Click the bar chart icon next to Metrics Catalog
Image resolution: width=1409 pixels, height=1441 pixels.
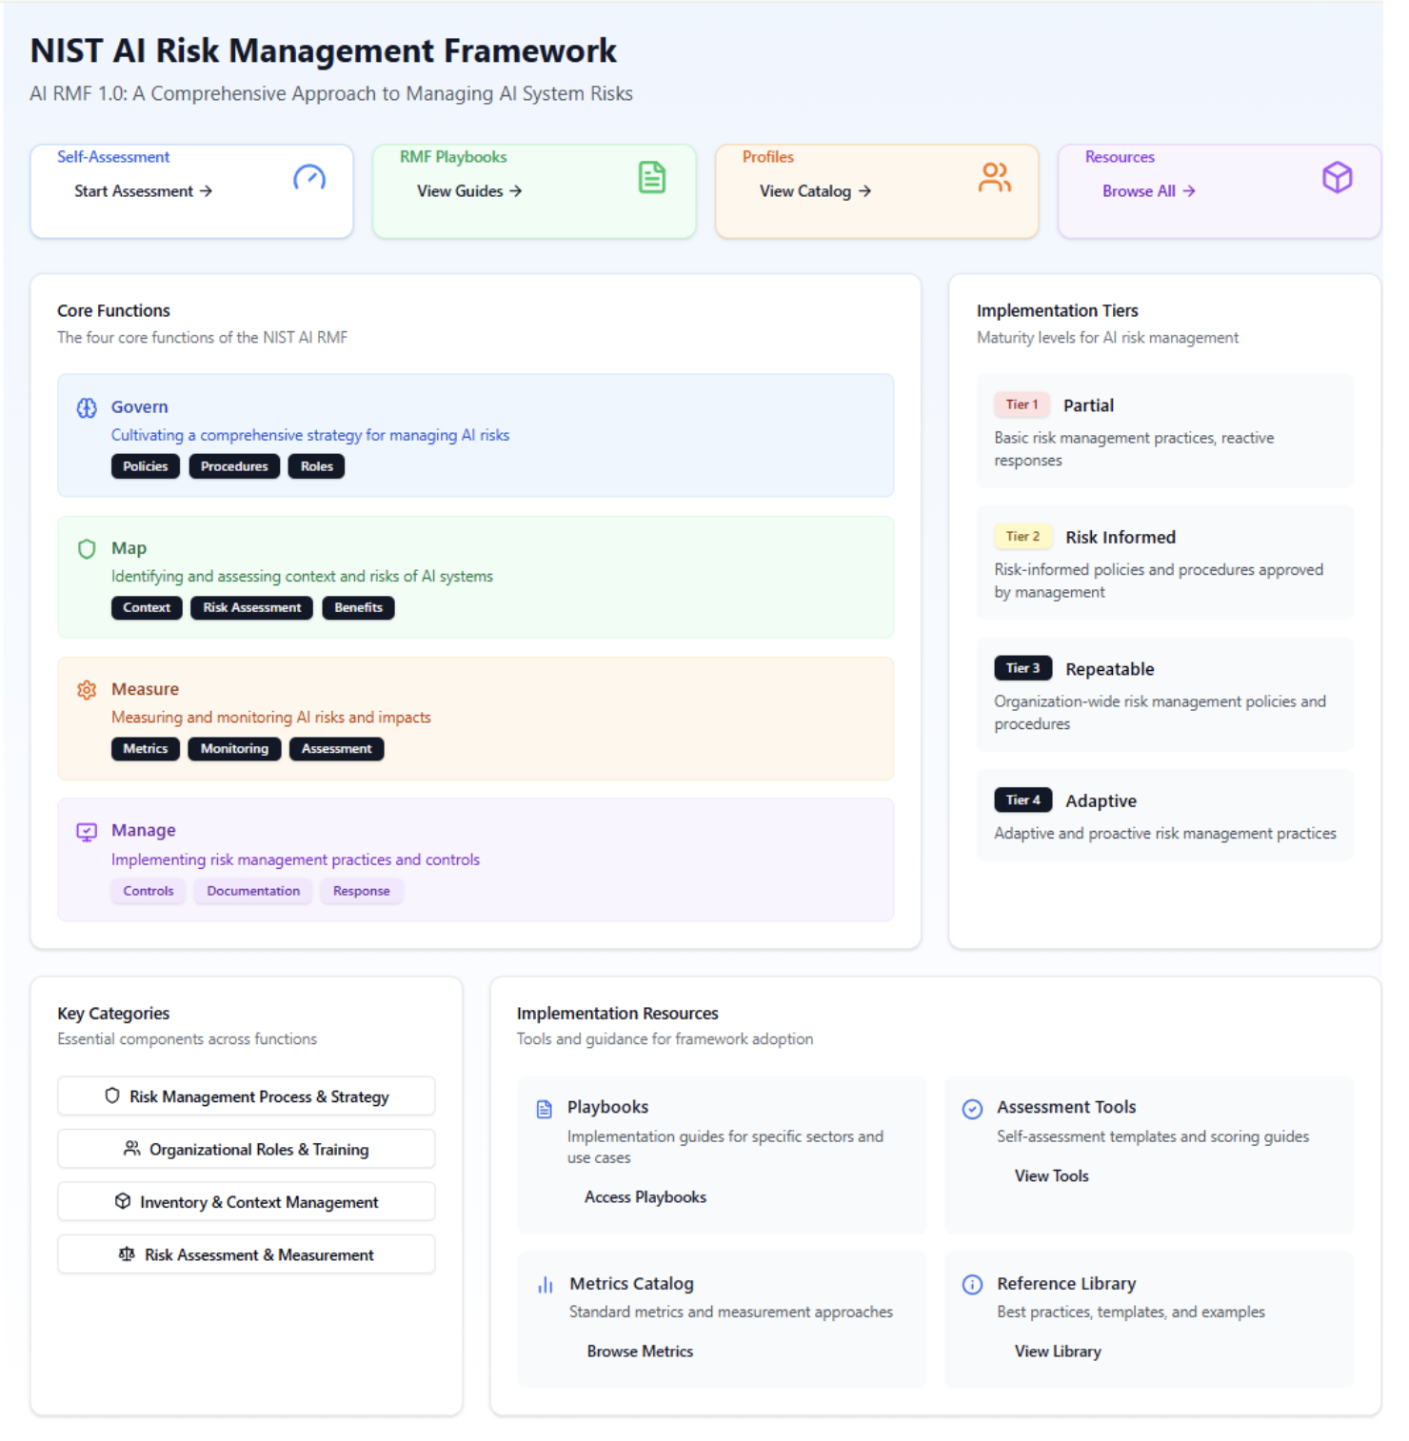546,1285
